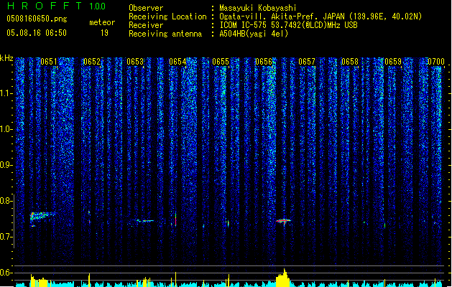Click the 'Receiving antenna' field label
This screenshot has height=287, width=452.
click(165, 34)
